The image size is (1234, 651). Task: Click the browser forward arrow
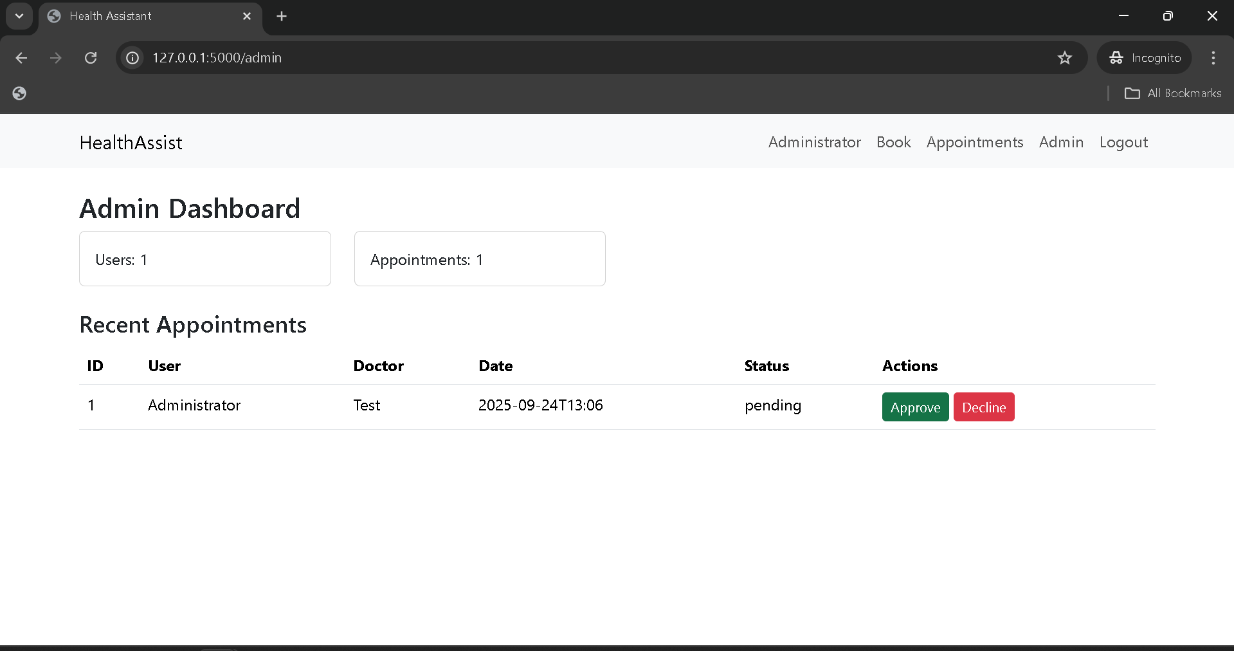[x=56, y=58]
